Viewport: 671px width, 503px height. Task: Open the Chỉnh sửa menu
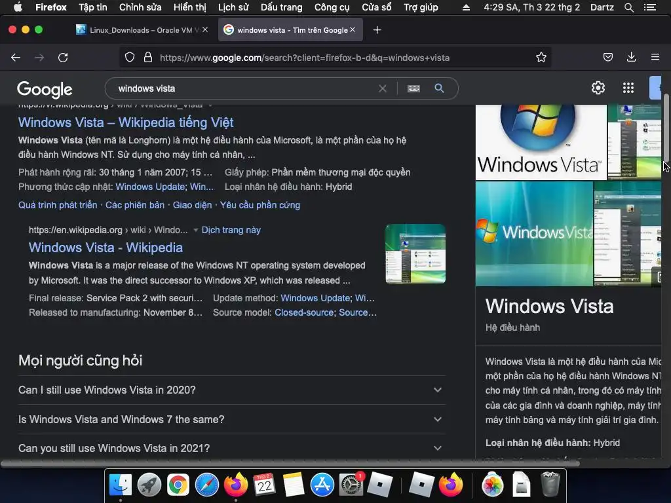(140, 7)
